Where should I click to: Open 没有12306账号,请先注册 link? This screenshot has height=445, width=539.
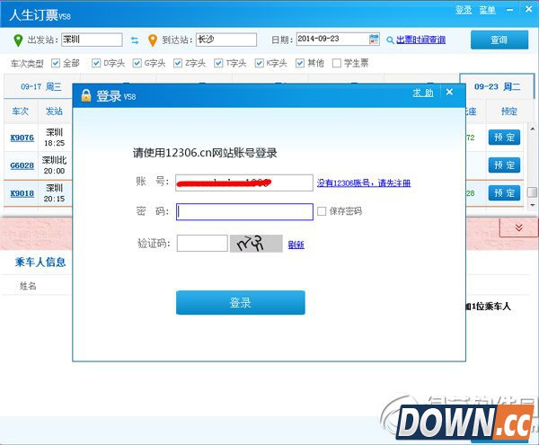point(363,183)
